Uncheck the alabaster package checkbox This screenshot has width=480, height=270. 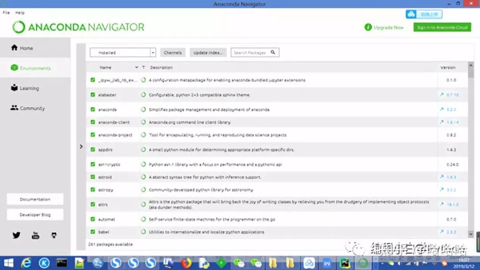(93, 95)
